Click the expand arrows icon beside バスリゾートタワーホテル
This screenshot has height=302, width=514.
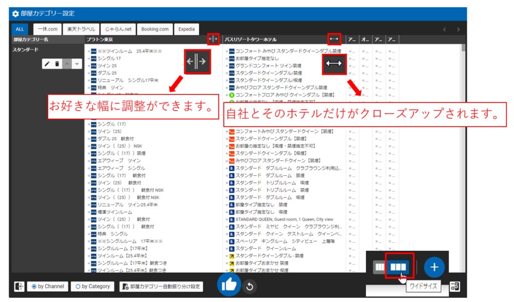[334, 39]
